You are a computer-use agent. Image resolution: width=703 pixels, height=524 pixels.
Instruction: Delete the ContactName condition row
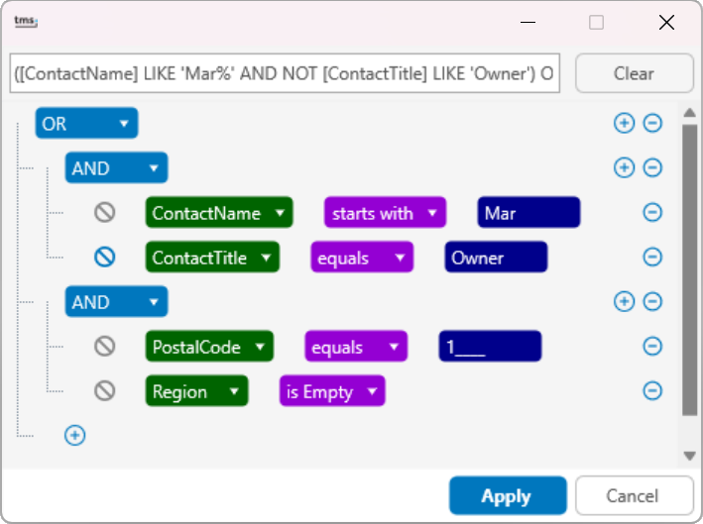pyautogui.click(x=652, y=212)
